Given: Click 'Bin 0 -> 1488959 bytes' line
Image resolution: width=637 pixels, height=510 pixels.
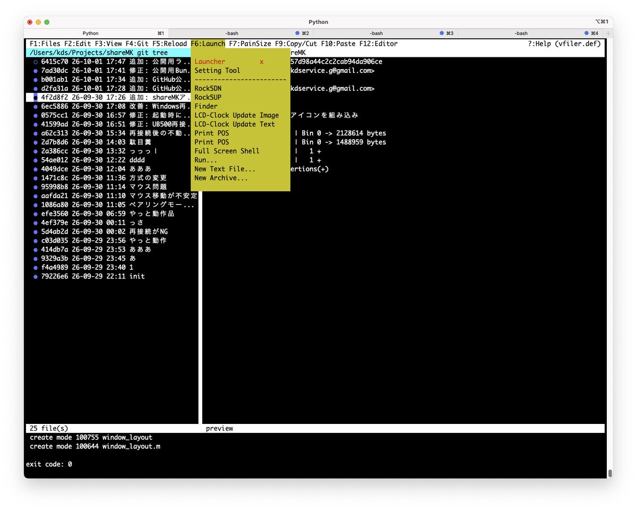Looking at the screenshot, I should pyautogui.click(x=344, y=142).
